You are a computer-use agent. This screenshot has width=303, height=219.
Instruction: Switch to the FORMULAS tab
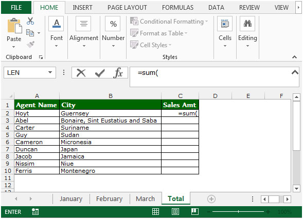(x=178, y=8)
